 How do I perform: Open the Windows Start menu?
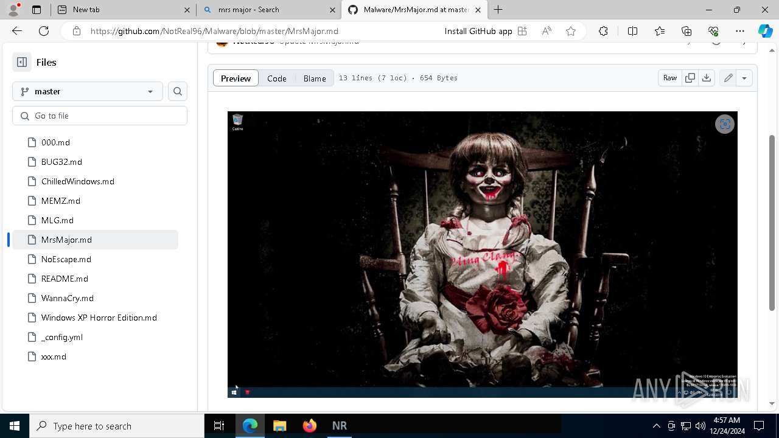tap(15, 426)
